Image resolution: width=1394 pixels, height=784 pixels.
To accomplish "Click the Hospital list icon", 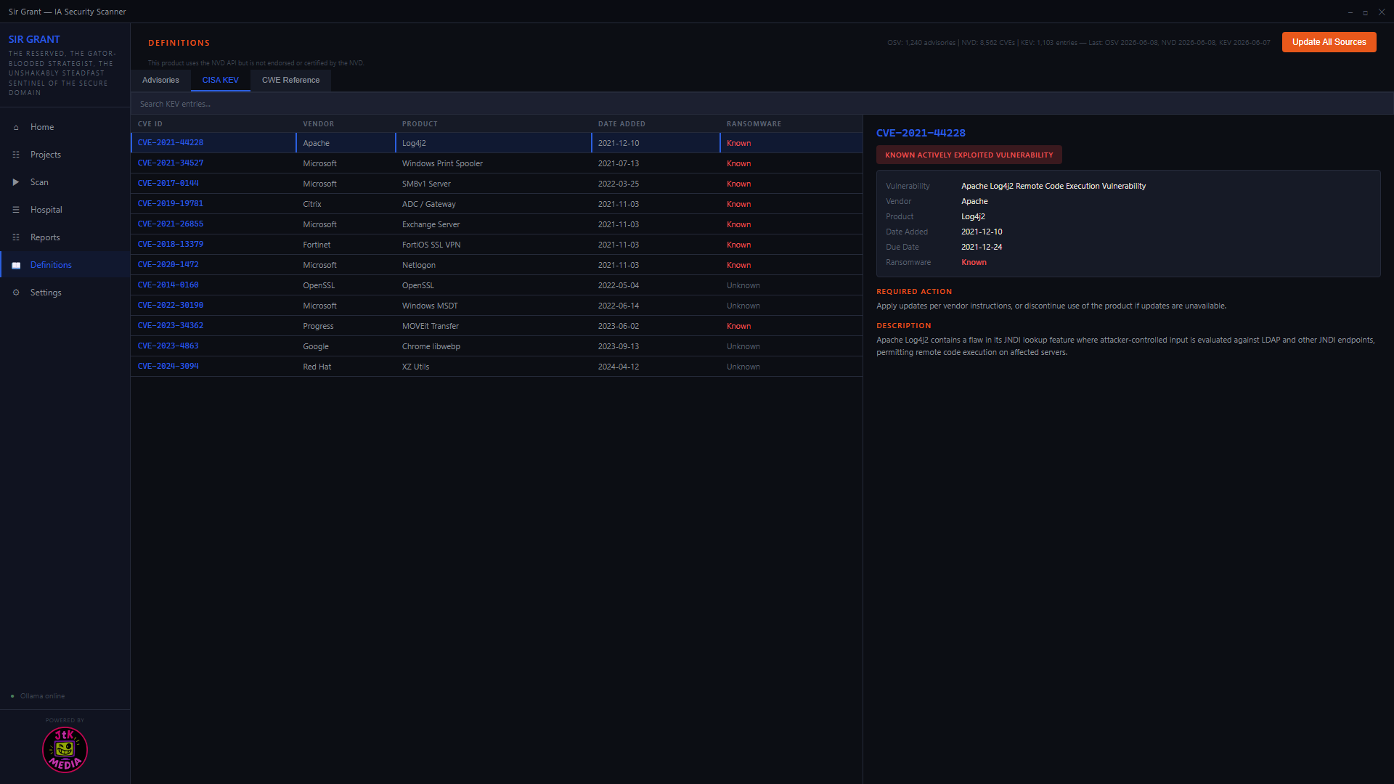I will 16,210.
